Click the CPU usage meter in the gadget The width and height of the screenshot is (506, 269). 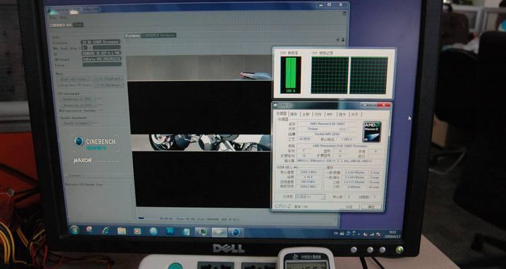click(291, 75)
